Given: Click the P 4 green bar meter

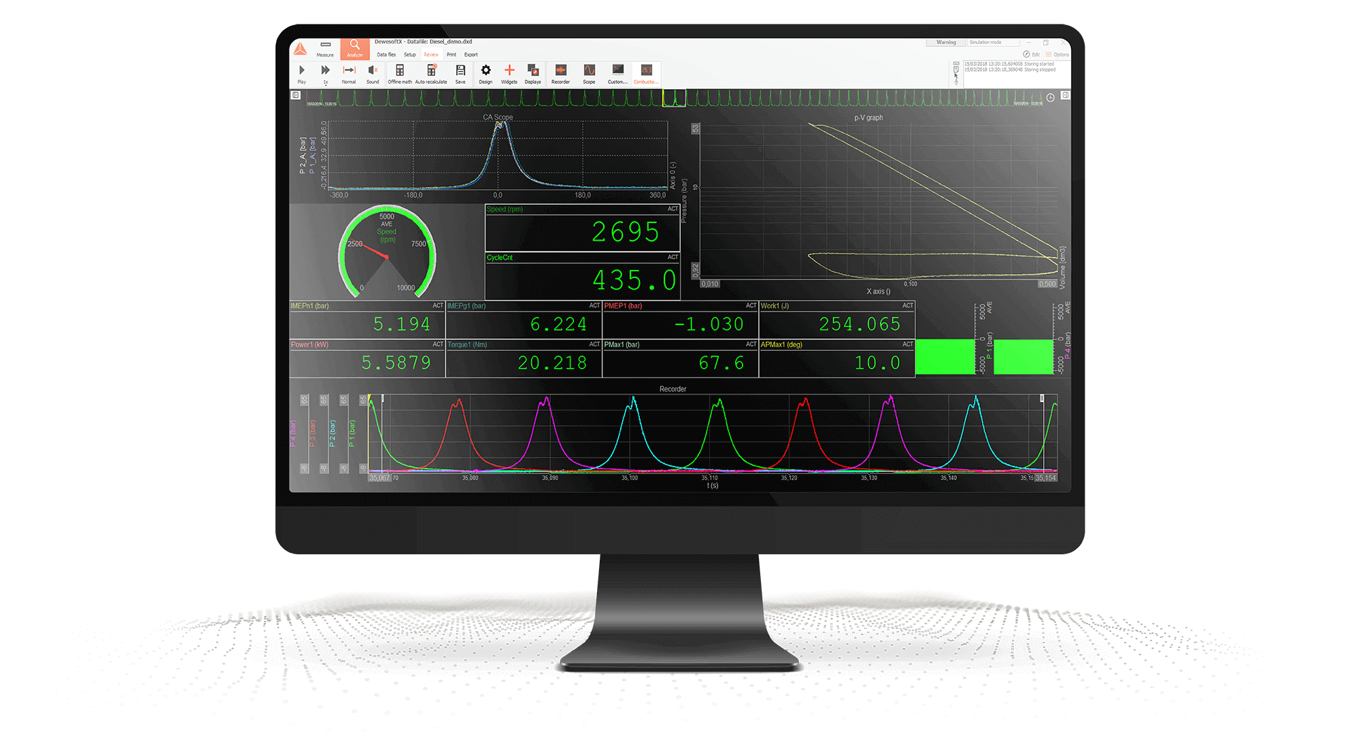Looking at the screenshot, I should [1023, 356].
